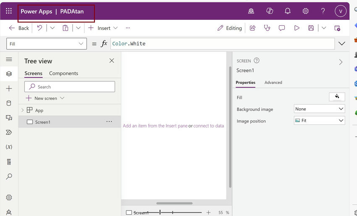Switch to the Components tab
This screenshot has height=216, width=357.
[63, 73]
